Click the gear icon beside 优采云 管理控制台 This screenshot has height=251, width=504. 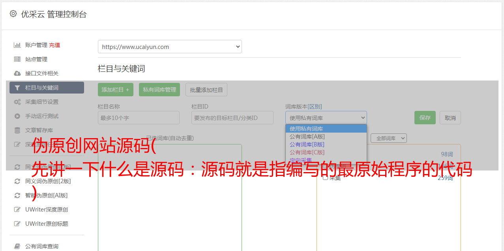[x=13, y=14]
